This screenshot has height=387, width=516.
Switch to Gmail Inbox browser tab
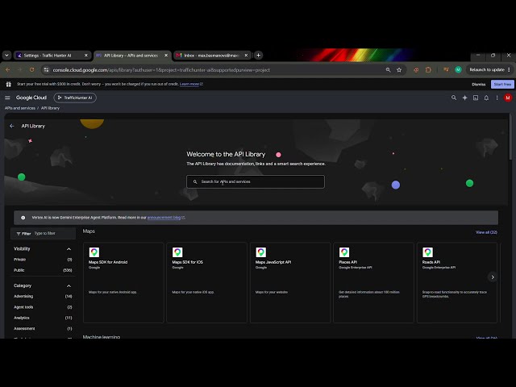point(212,56)
